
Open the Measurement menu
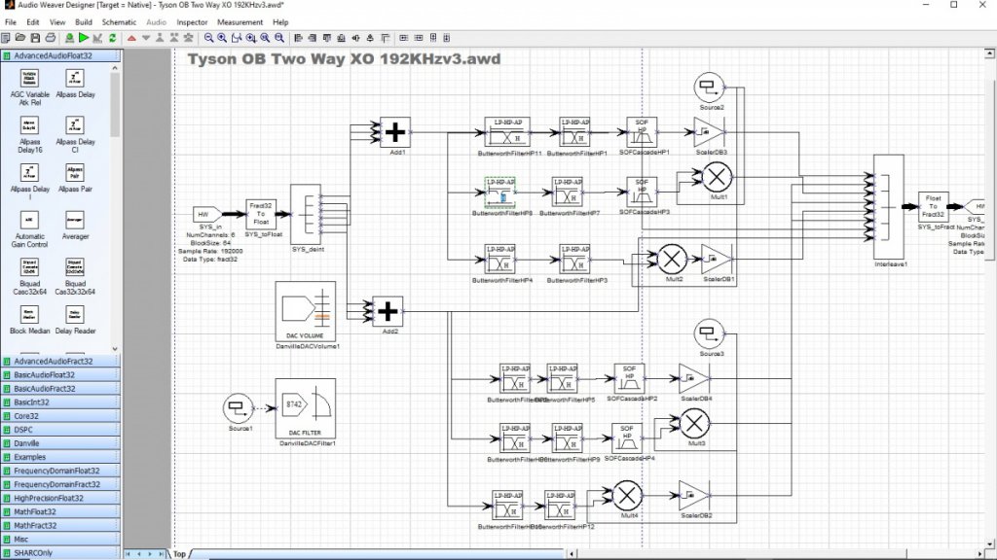pyautogui.click(x=240, y=22)
